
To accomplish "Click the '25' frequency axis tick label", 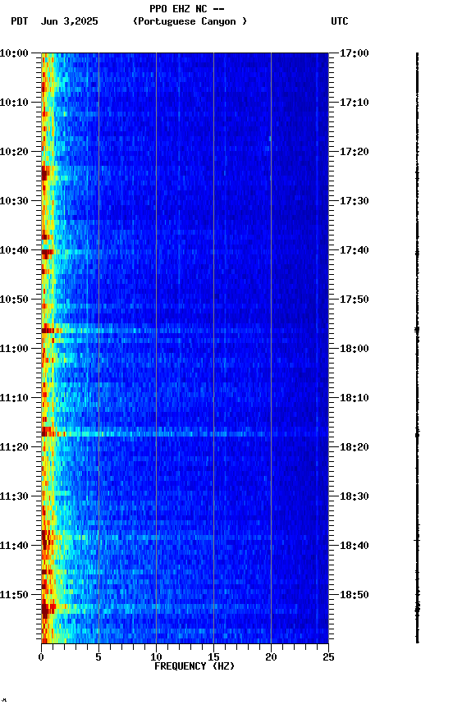I will pyautogui.click(x=328, y=657).
